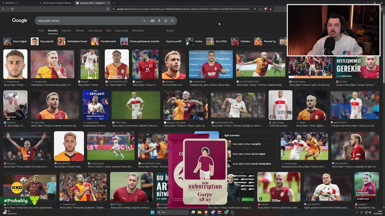
Task: Open 'Nottingham Forest'tan Barış Alper' image result
Action: point(52,64)
